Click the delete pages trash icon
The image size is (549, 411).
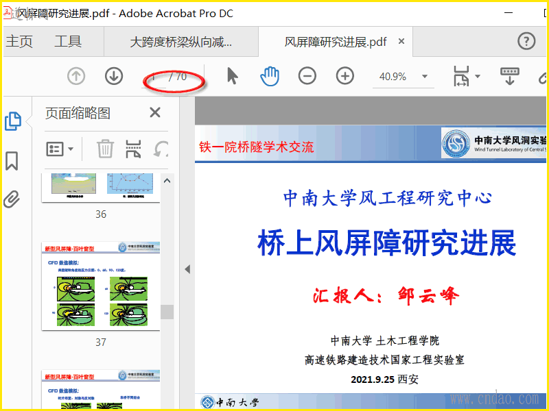pos(105,149)
